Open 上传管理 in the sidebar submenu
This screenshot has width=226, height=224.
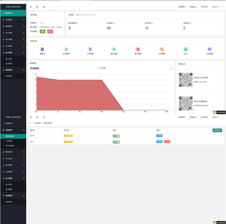pyautogui.click(x=9, y=141)
